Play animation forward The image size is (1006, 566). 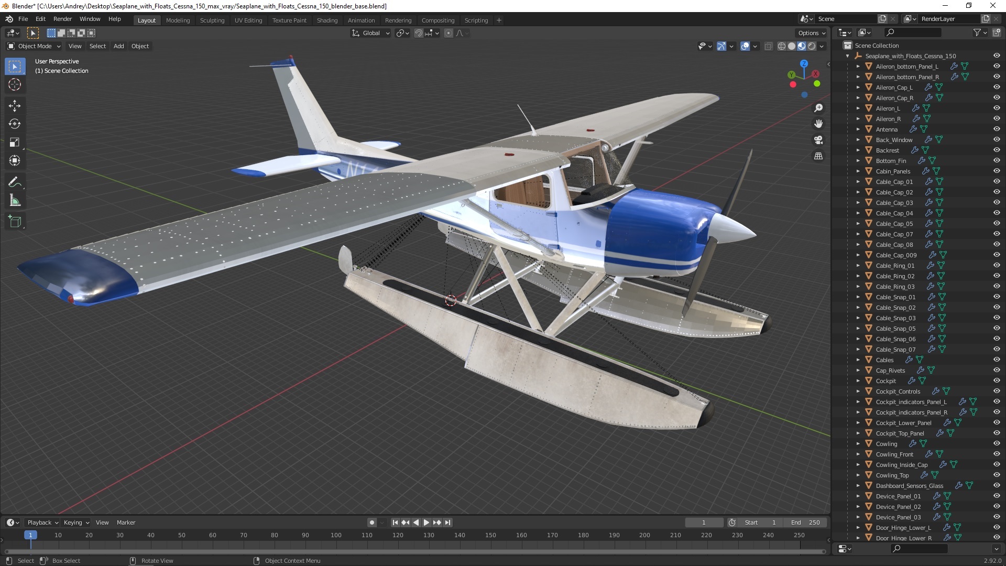[427, 523]
